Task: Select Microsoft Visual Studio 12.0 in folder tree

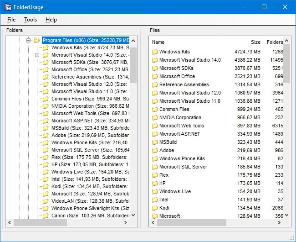Action: click(90, 84)
